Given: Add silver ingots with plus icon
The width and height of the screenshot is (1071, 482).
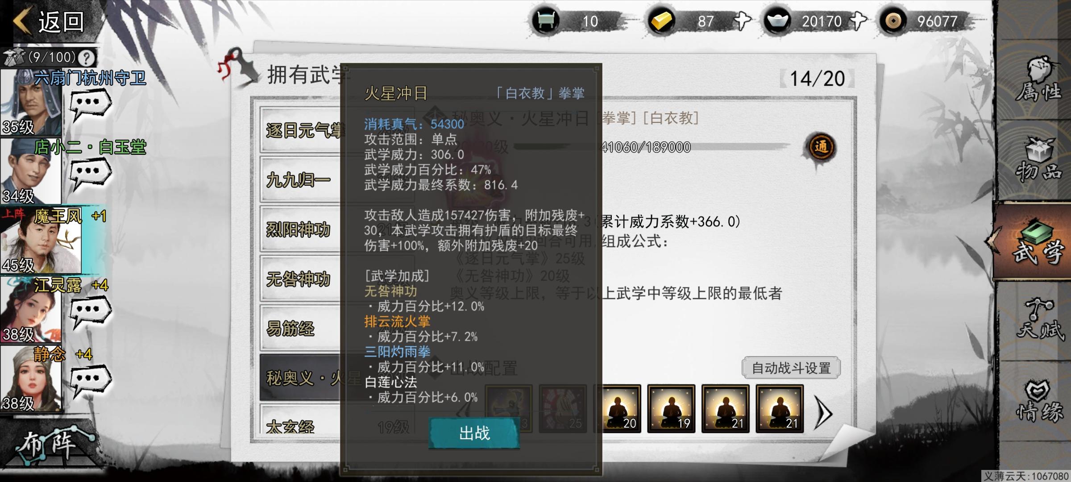Looking at the screenshot, I should click(858, 21).
